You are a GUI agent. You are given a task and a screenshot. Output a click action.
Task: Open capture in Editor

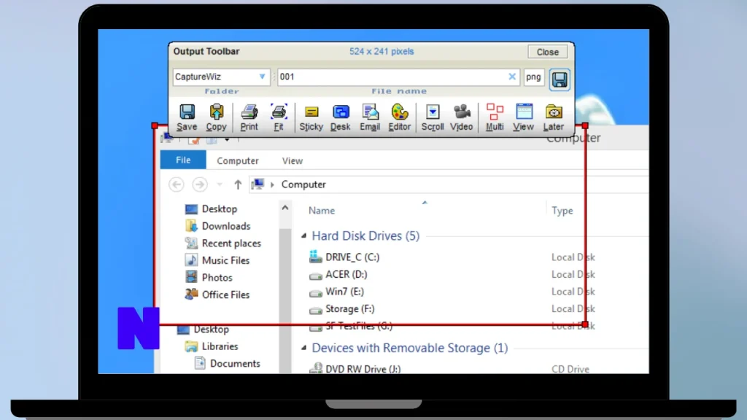tap(399, 117)
